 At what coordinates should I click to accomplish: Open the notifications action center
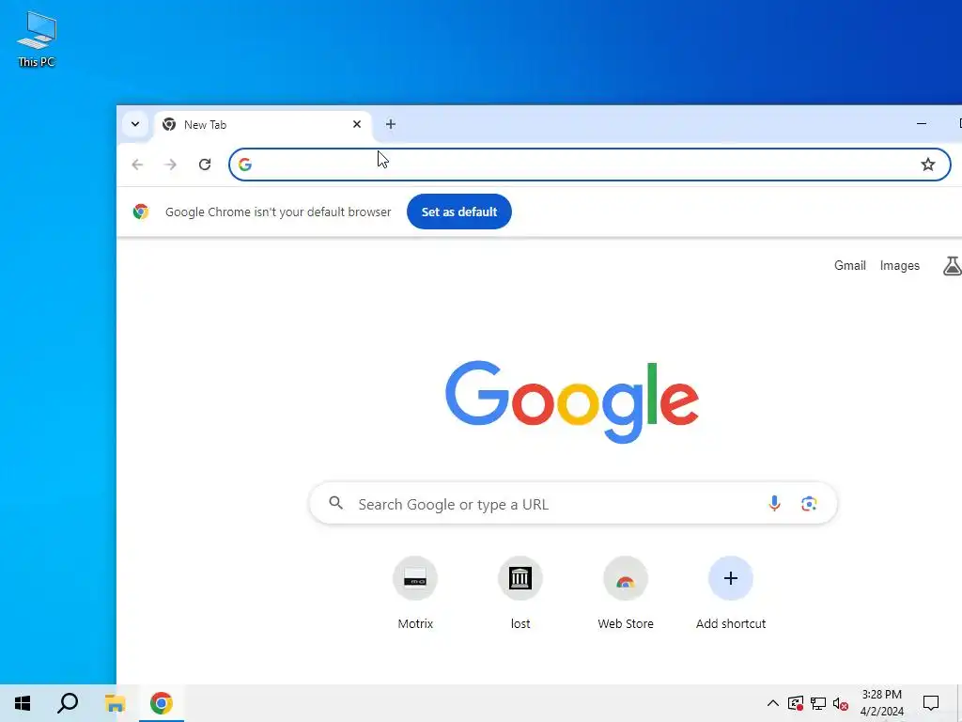pyautogui.click(x=931, y=703)
